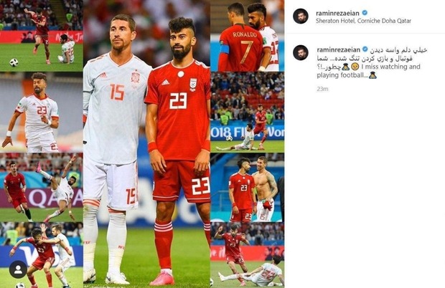
Task: Click 2018 FIFA World Cup banner tile
Action: click(x=247, y=112)
